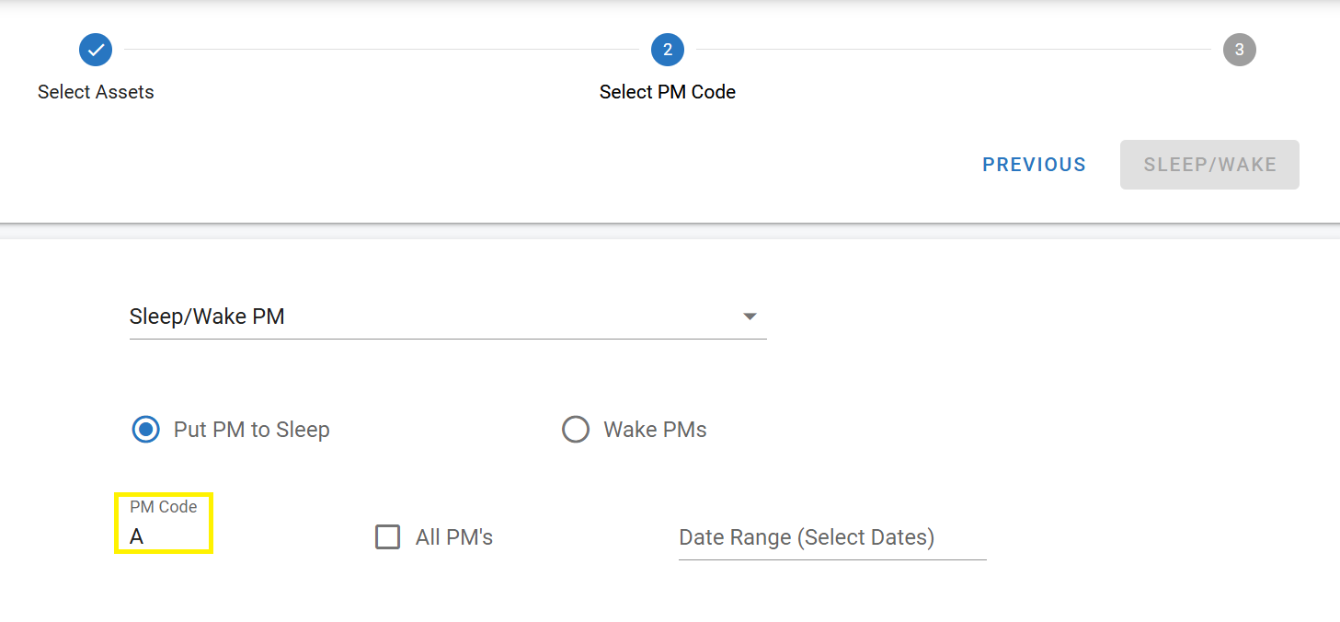The image size is (1340, 622).
Task: Enable the All PM's checkbox
Action: point(388,537)
